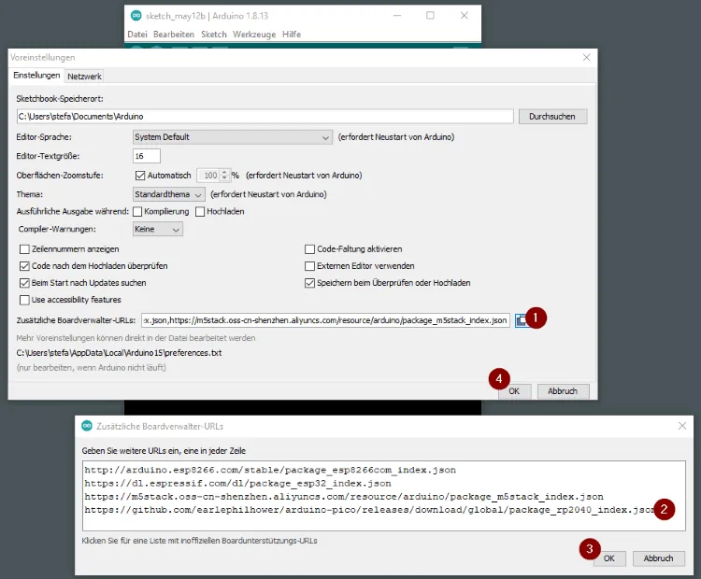The image size is (701, 579).
Task: Enable Zeilennummern anzeigen
Action: [x=24, y=249]
